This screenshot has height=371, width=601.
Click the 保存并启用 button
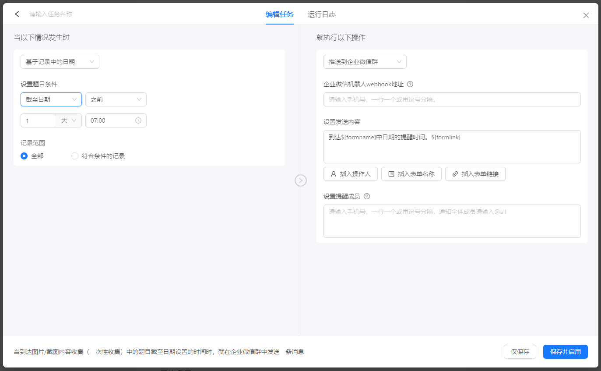(565, 352)
